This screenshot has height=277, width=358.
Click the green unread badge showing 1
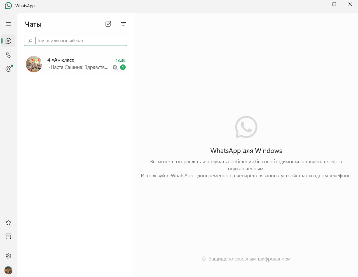[x=123, y=67]
